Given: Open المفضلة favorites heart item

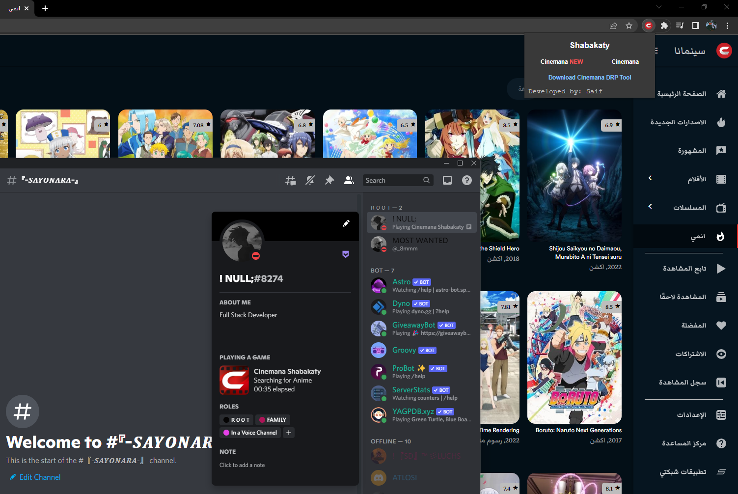Looking at the screenshot, I should pyautogui.click(x=685, y=326).
